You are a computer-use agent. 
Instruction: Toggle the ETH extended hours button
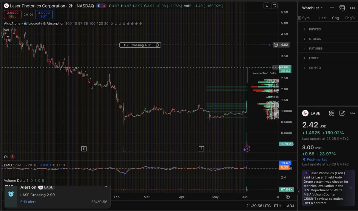click(277, 206)
